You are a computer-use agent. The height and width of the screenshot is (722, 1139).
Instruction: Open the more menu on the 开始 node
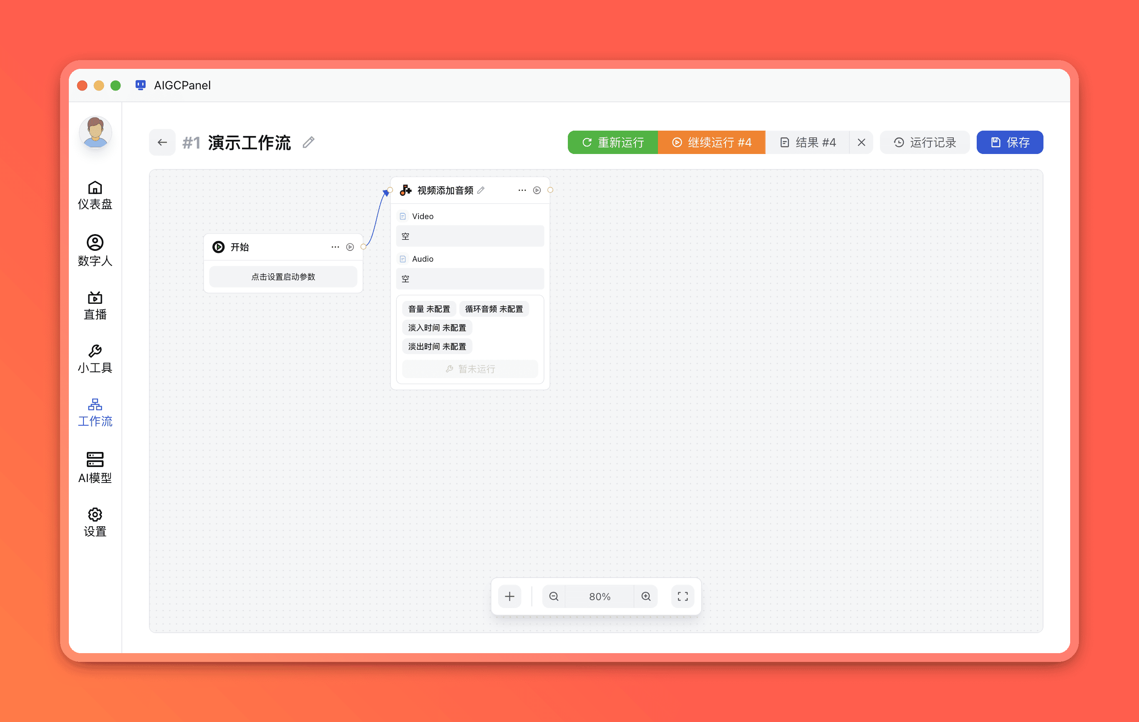335,247
